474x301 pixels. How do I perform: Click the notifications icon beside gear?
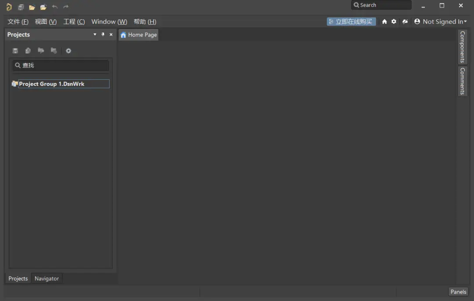[405, 21]
